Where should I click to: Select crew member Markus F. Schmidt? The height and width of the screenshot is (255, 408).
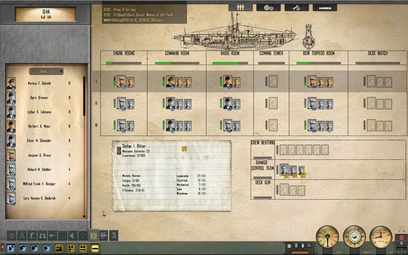point(39,84)
